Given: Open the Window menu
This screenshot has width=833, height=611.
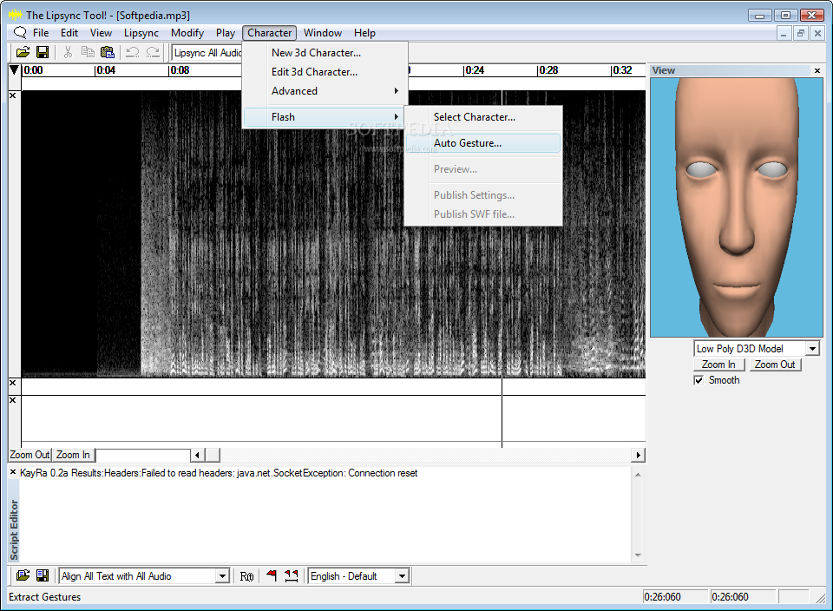Looking at the screenshot, I should [323, 33].
